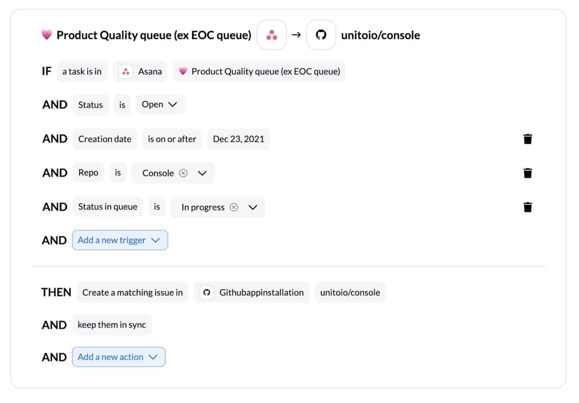Expand the Status in queue value chevron
This screenshot has width=579, height=403.
[253, 207]
